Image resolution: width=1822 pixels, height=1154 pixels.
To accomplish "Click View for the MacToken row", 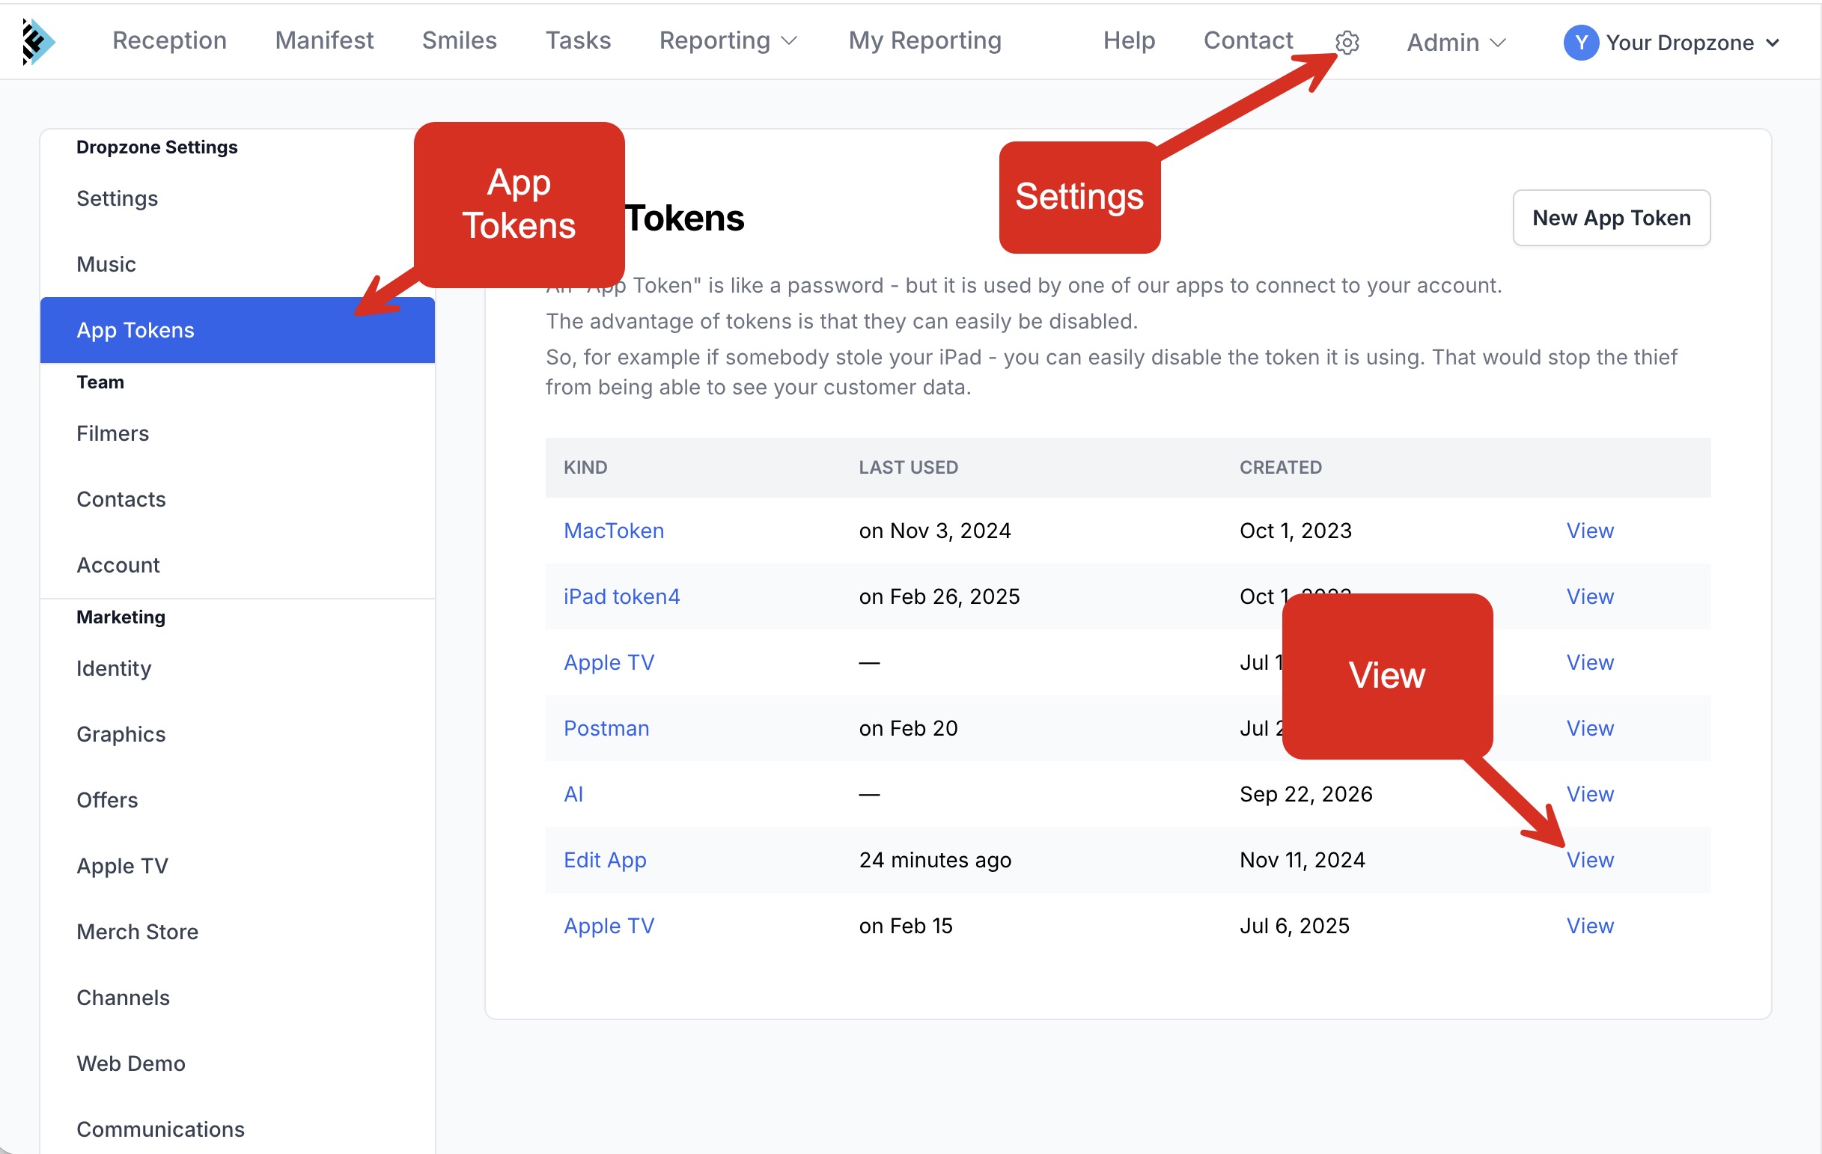I will [1590, 531].
